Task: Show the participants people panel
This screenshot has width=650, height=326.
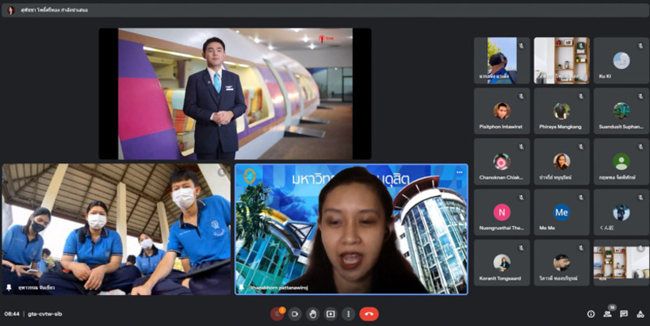Action: pos(607,314)
